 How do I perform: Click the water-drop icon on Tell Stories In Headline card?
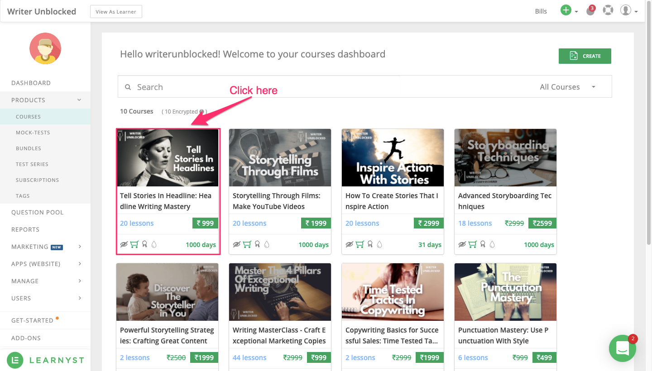(153, 244)
